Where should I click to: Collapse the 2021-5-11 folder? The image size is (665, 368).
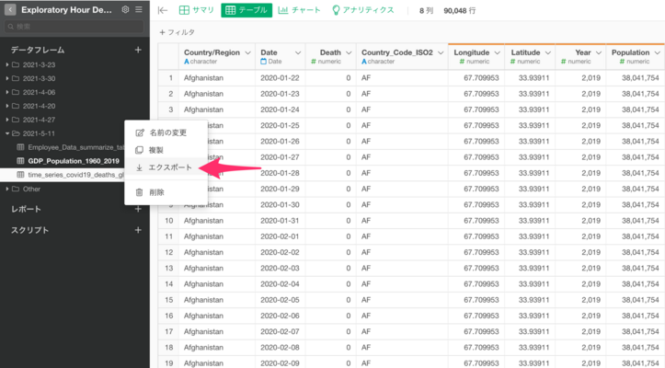(x=8, y=133)
